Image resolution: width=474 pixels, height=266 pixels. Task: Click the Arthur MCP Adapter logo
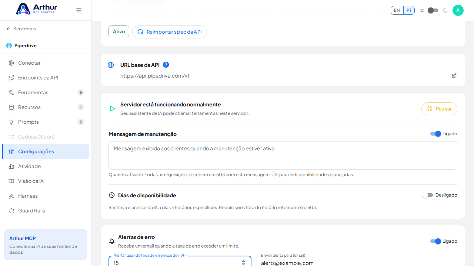tap(36, 9)
